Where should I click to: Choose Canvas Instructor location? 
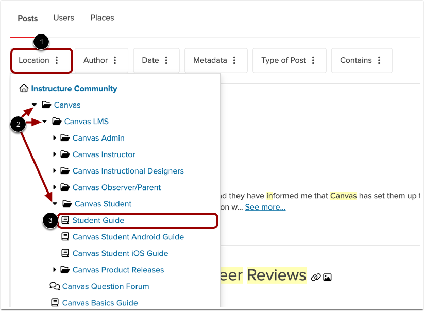[104, 154]
